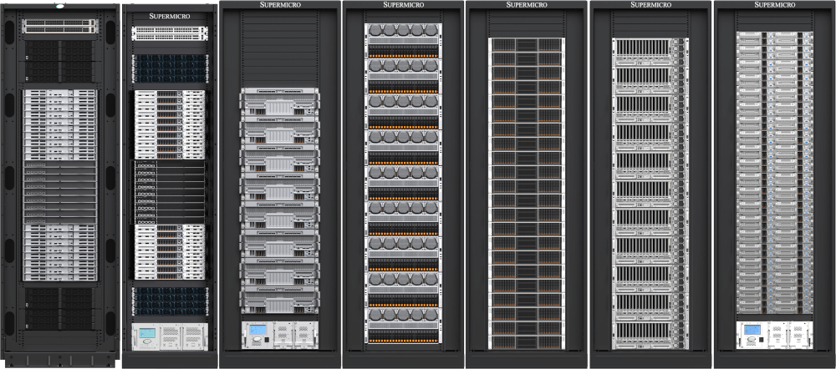Screen dimensions: 836x369
Task: Click the oval badge atop the unbranded rack
Action: tap(59, 7)
